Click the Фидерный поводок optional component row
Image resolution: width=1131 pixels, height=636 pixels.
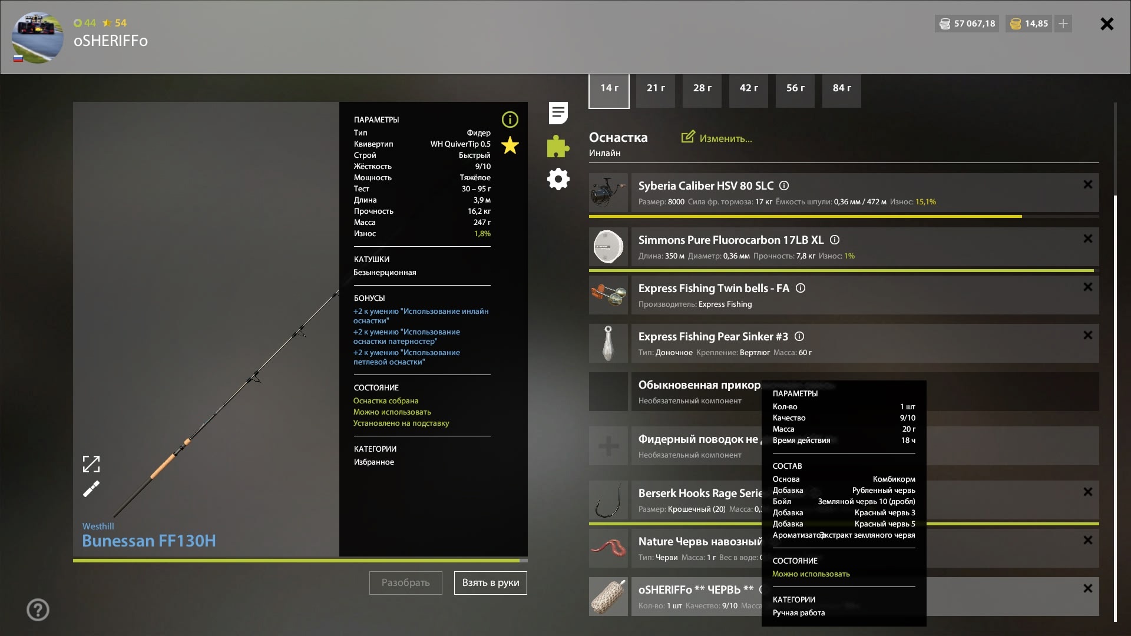click(865, 446)
